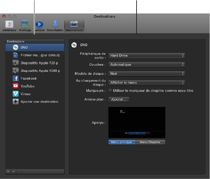Close the Destinations preferences window
Image resolution: width=210 pixels, height=179 pixels.
(x=4, y=16)
